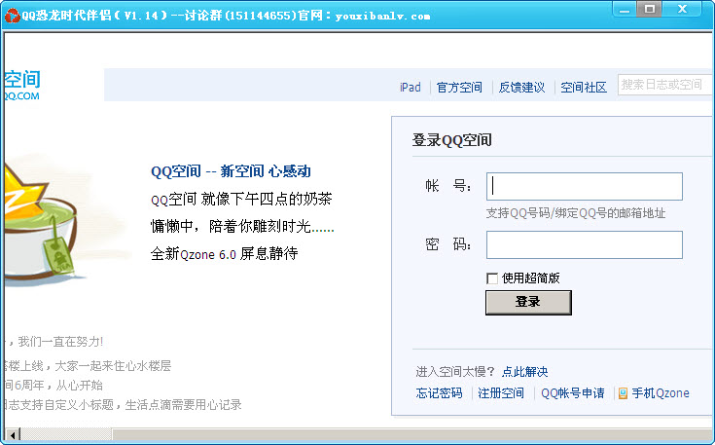Maximize the QQ恐龙时代伴侣 window

(x=650, y=9)
